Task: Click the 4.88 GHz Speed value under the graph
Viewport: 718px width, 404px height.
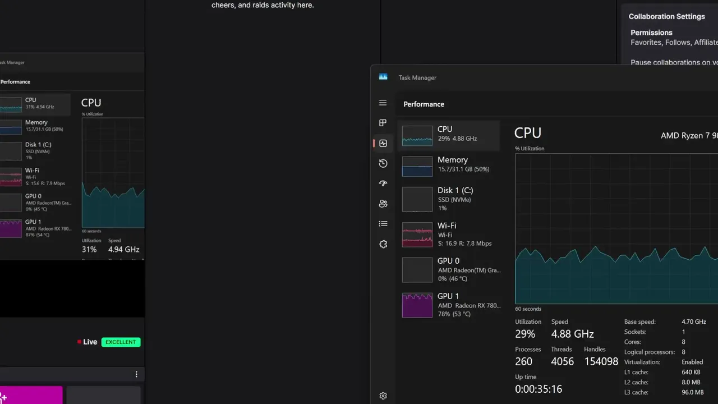Action: [x=572, y=334]
